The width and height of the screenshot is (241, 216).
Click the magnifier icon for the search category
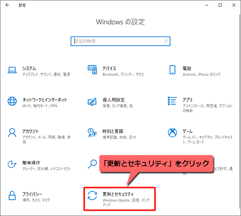(92, 164)
